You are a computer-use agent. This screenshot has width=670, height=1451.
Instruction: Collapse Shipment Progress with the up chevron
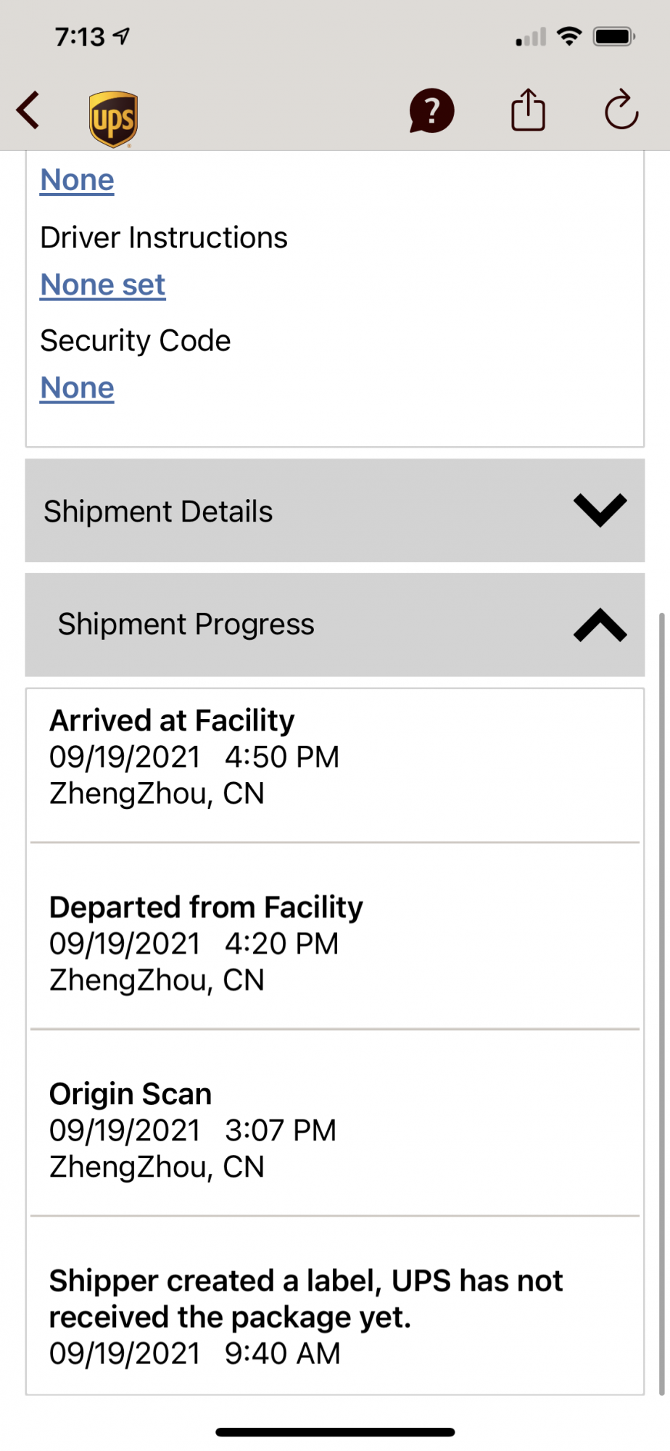[600, 625]
